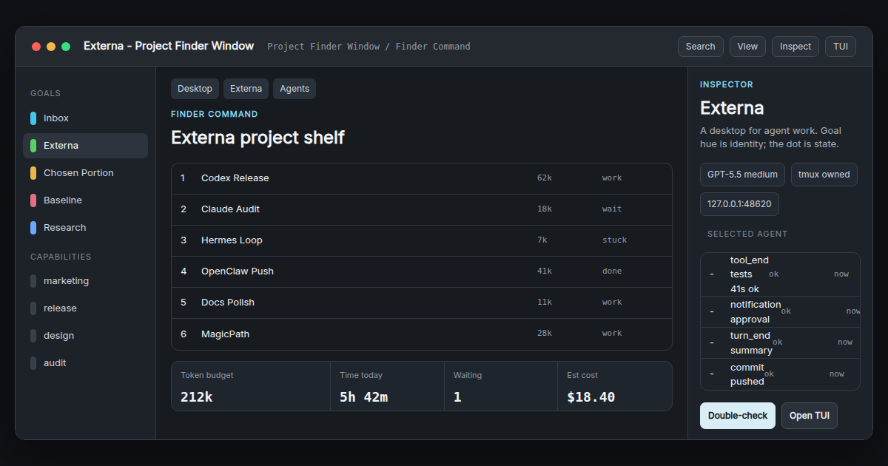Select the commit pushed event row

(x=780, y=374)
